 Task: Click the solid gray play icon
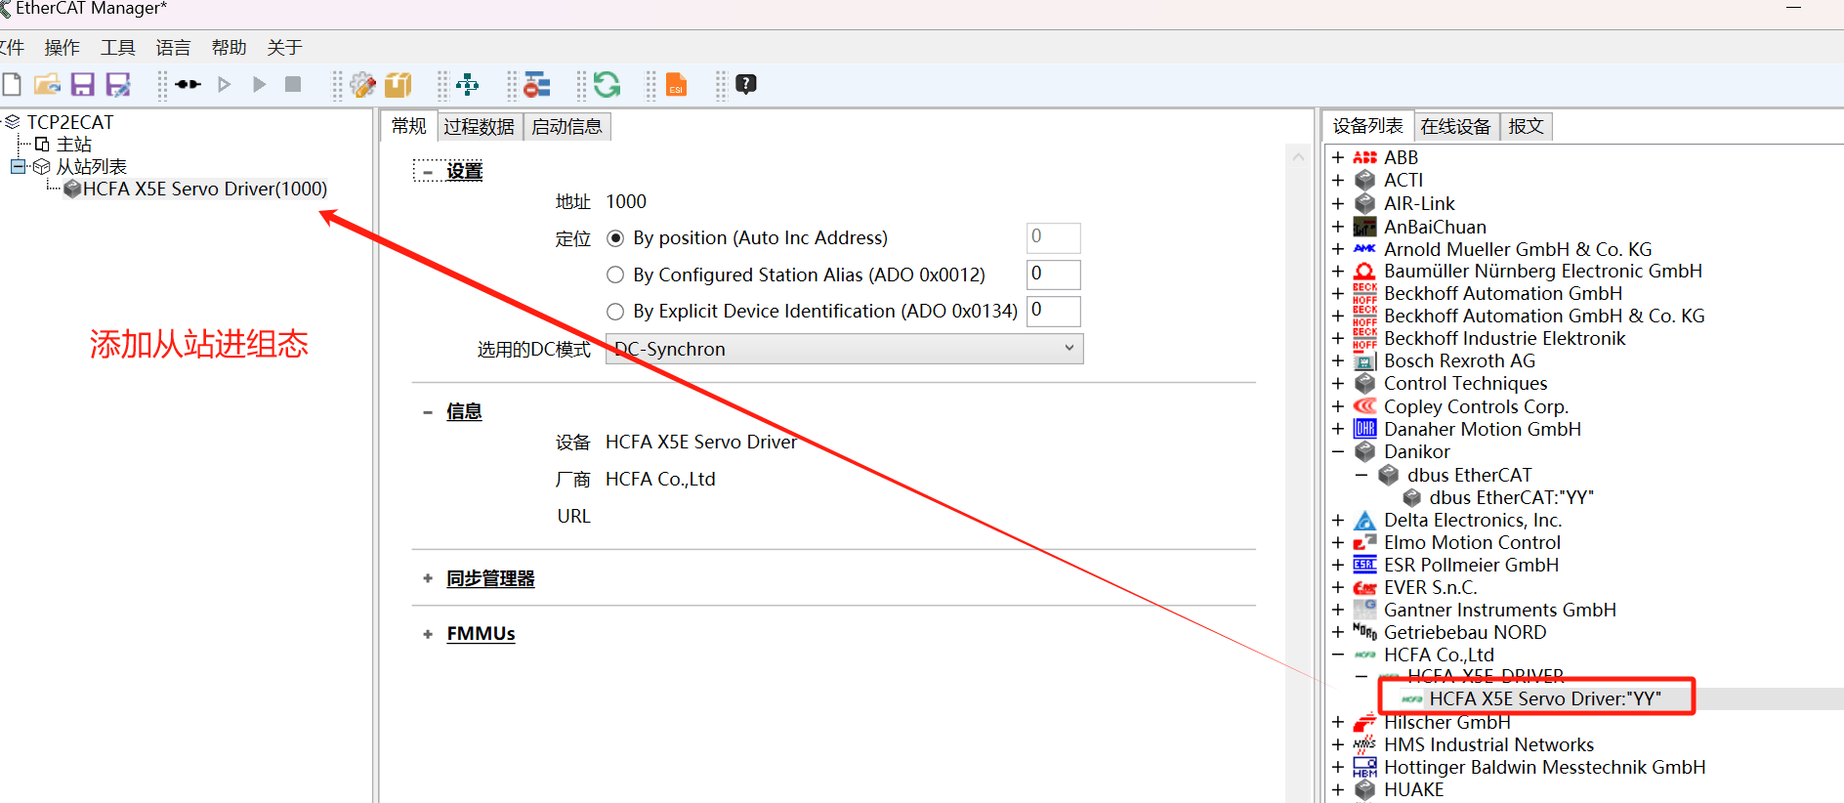(259, 85)
